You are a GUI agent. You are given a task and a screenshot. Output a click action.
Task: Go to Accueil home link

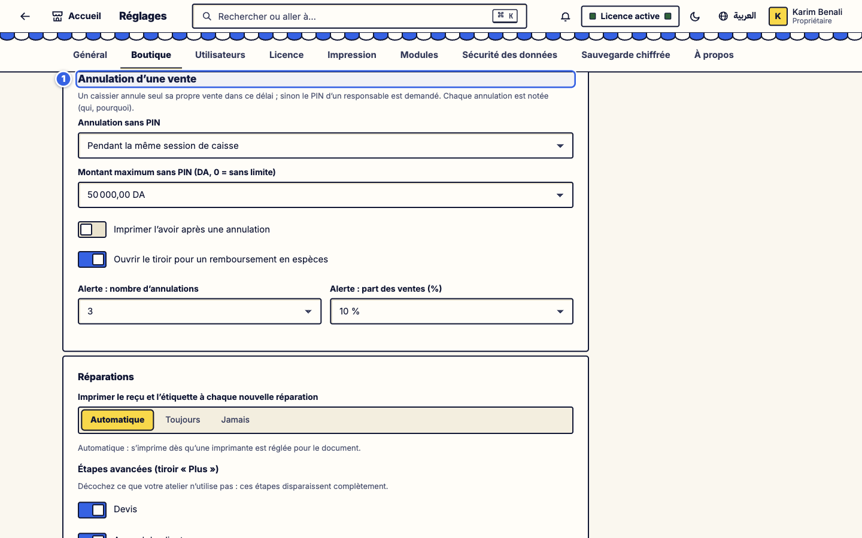coord(77,16)
